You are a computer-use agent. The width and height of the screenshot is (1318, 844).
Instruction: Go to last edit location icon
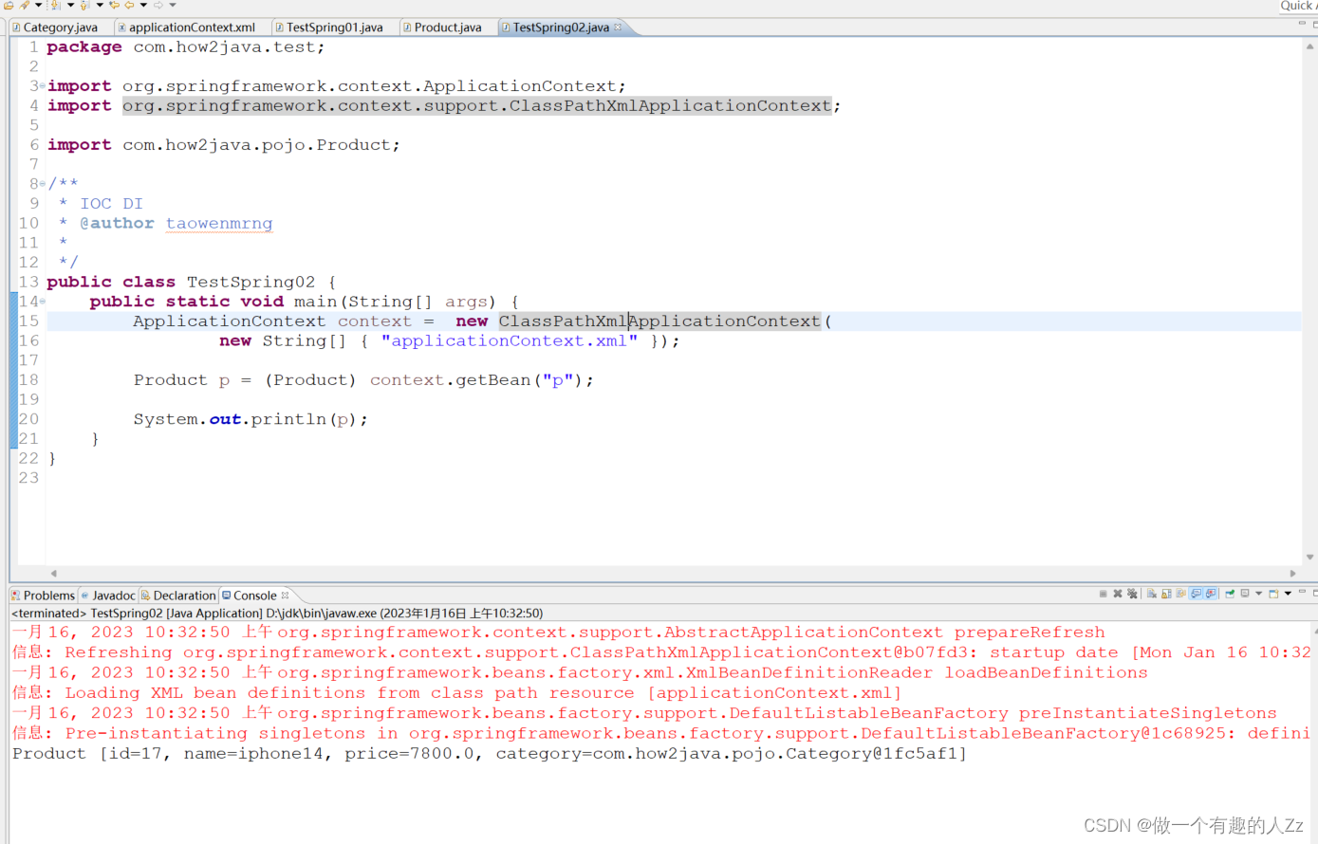click(114, 5)
